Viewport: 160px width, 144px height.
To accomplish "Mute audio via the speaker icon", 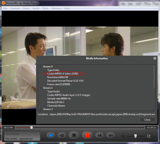I will (123, 136).
